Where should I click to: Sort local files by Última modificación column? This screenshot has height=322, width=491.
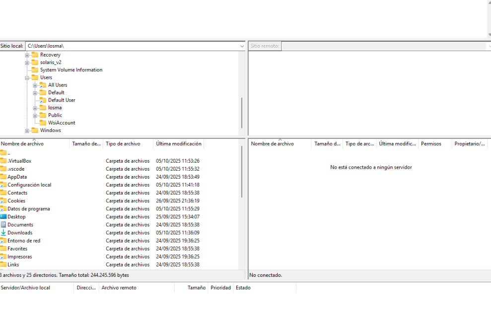(x=179, y=144)
